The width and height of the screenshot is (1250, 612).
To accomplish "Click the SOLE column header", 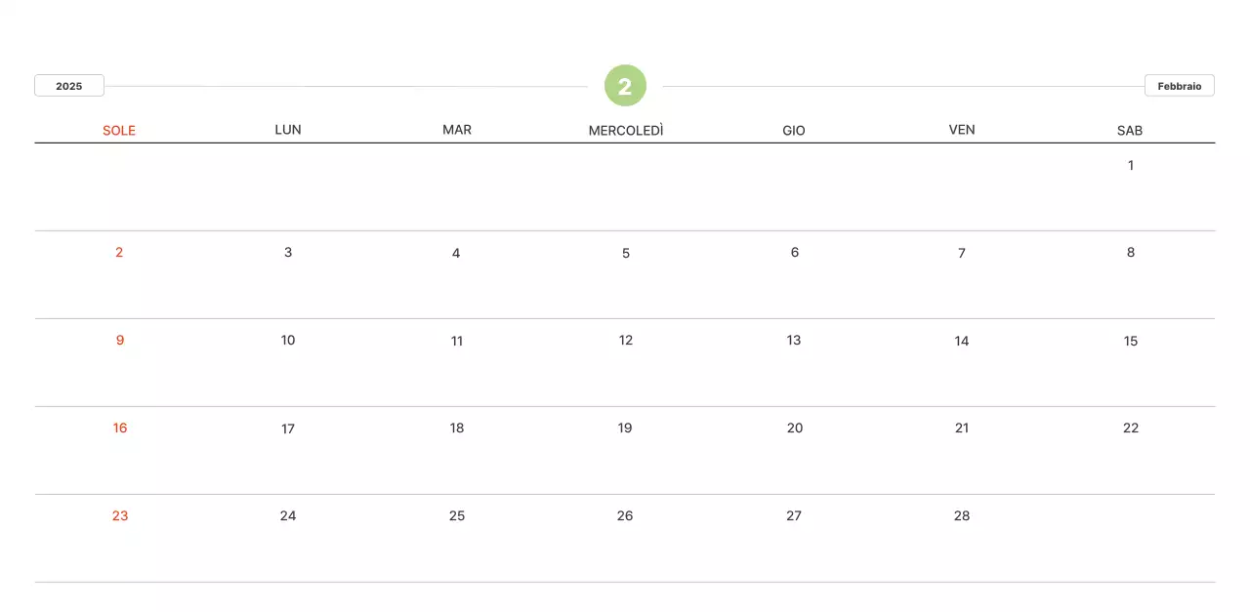I will [119, 130].
